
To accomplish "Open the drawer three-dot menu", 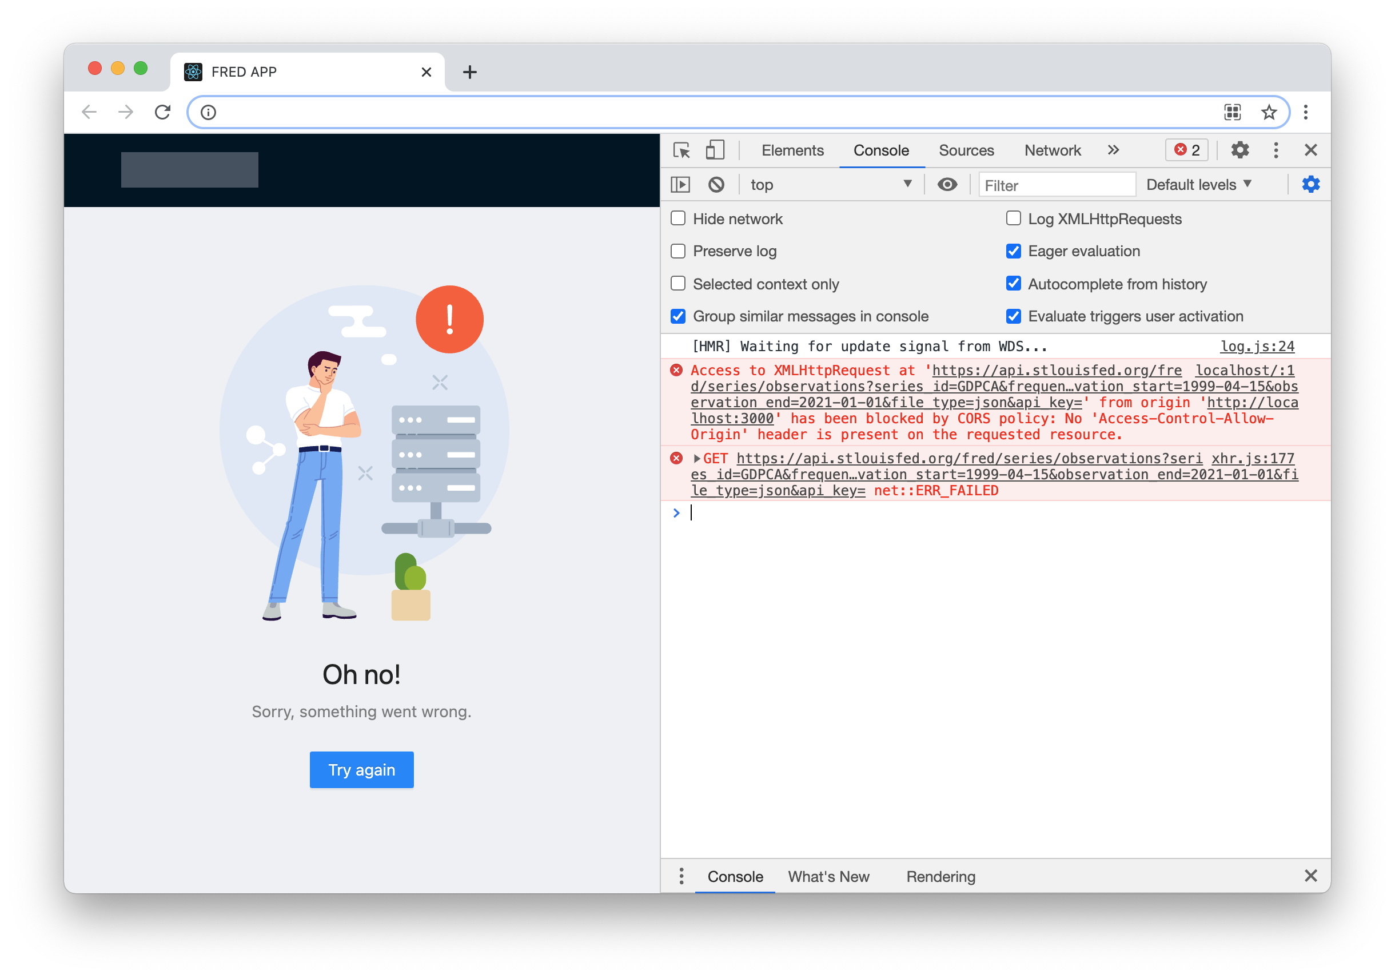I will pos(681,876).
